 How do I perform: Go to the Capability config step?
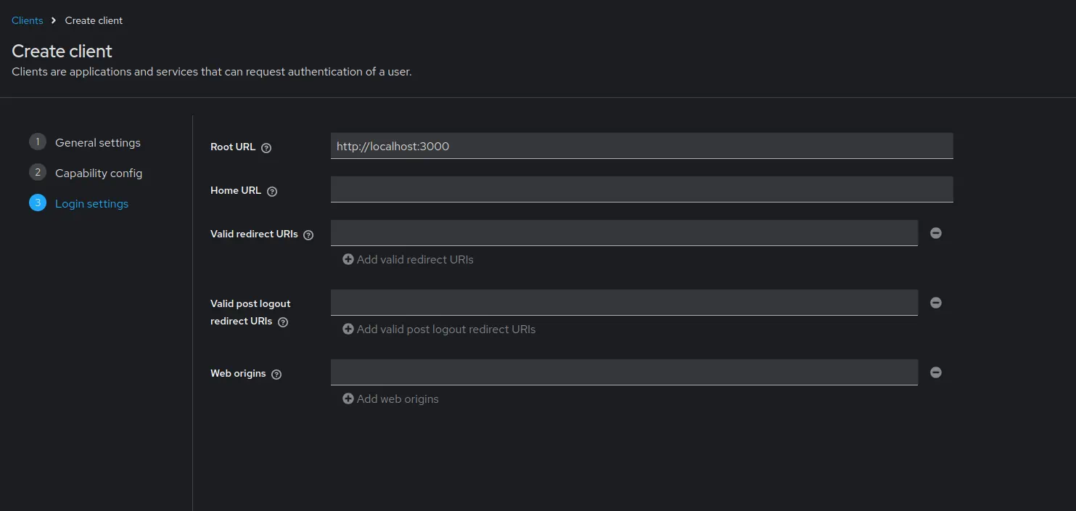click(98, 173)
